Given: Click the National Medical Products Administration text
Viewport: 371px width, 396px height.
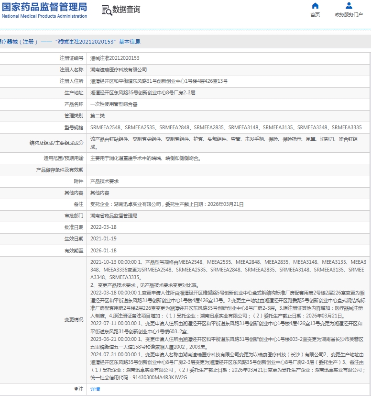Looking at the screenshot, I should coord(44,16).
